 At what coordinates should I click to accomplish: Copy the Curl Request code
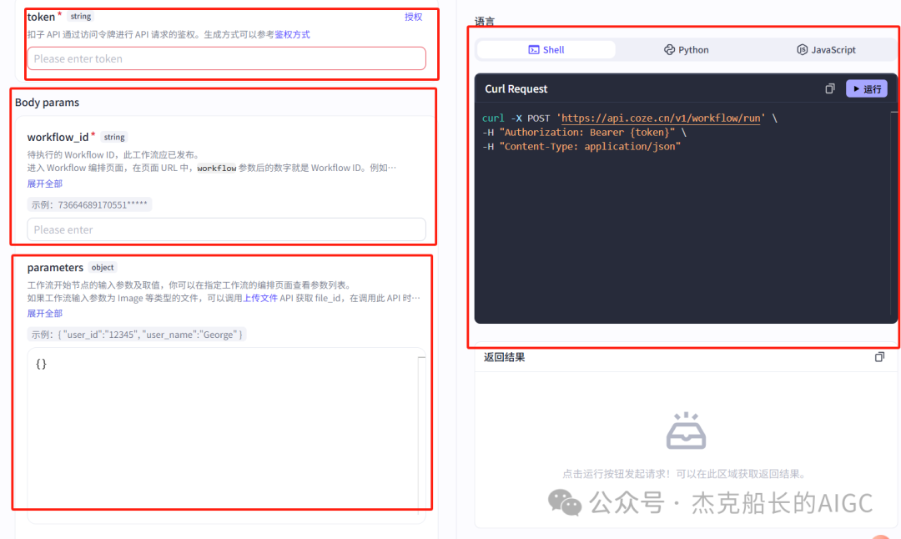(x=830, y=88)
